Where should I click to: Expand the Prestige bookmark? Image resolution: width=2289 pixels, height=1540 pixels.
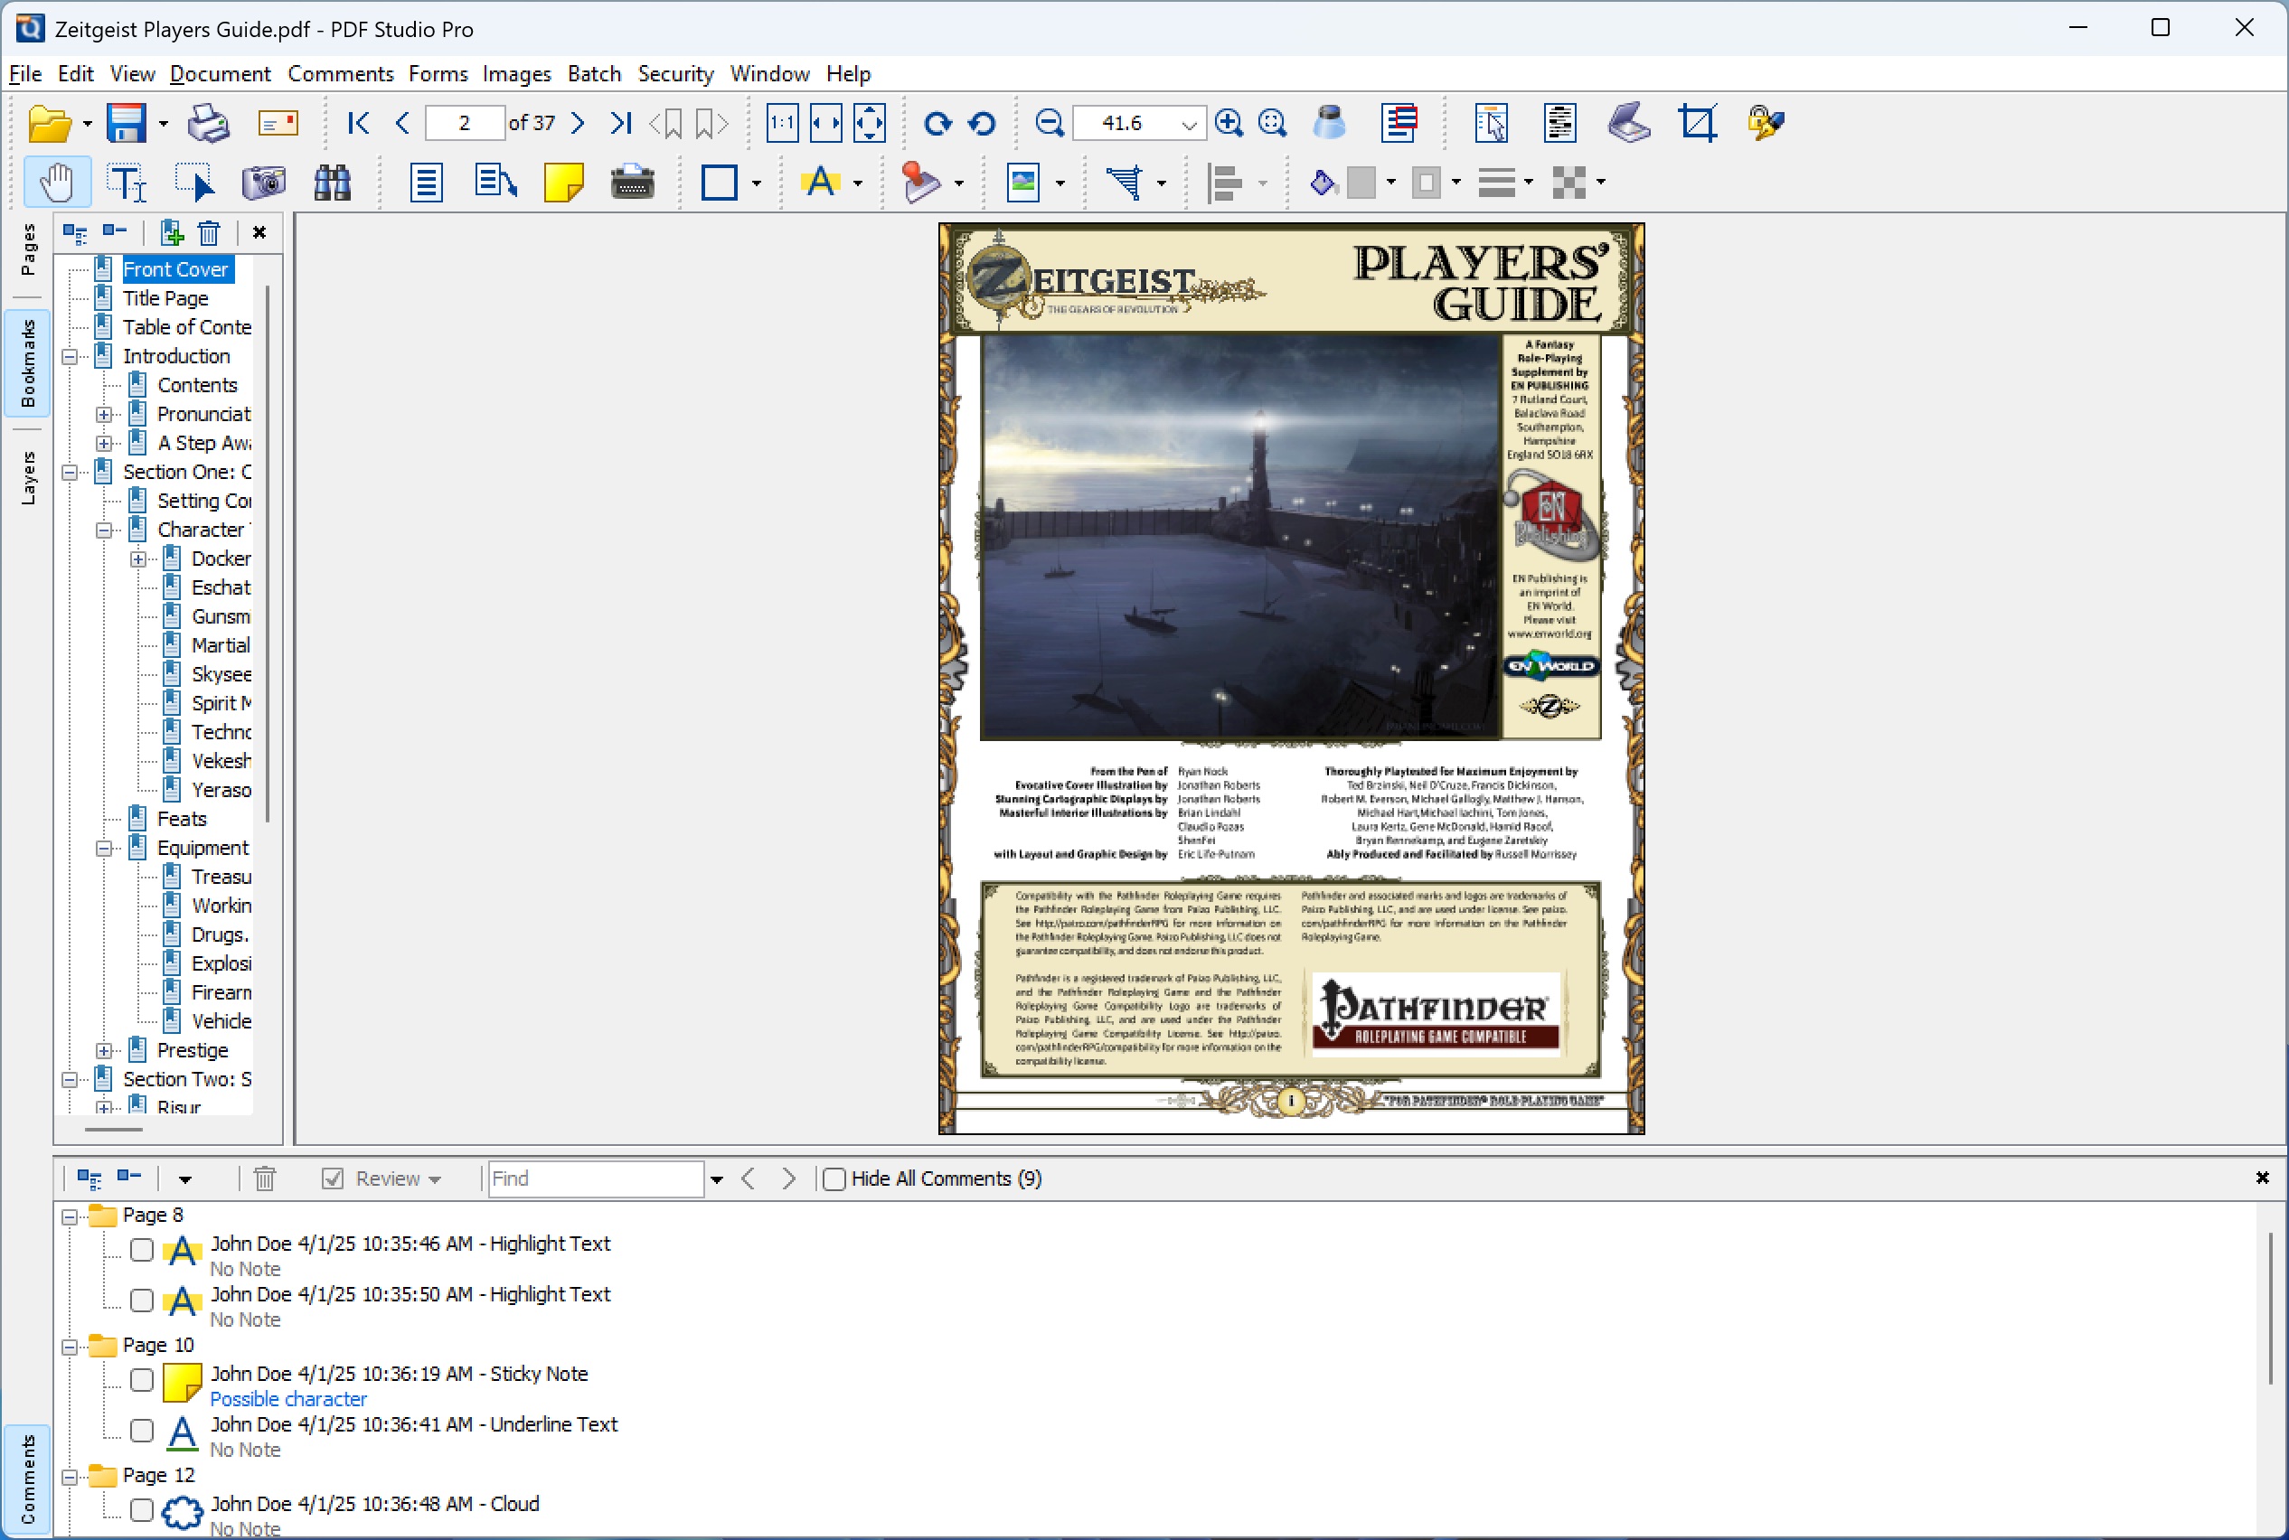pos(106,1050)
